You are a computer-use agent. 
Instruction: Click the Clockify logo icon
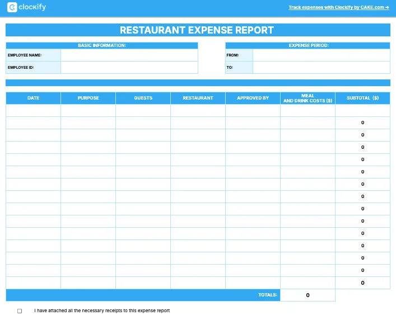(12, 7)
